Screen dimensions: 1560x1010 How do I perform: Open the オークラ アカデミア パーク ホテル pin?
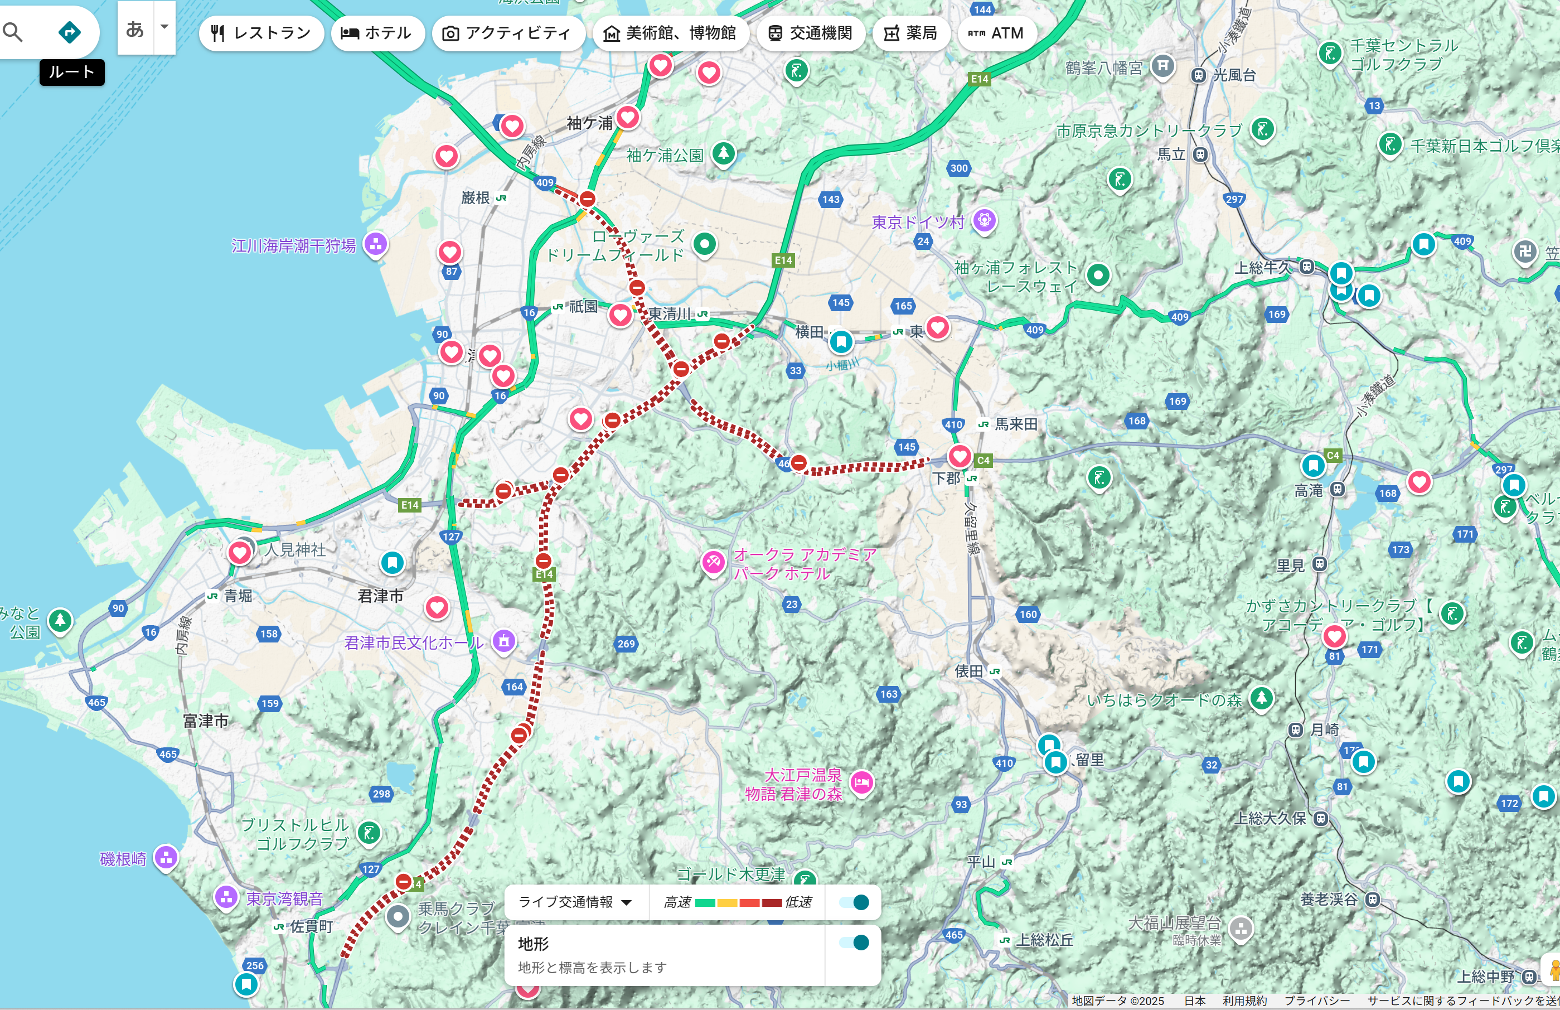pyautogui.click(x=713, y=562)
